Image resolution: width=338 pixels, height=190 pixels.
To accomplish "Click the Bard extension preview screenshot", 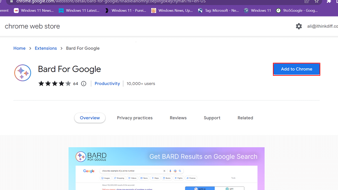I will click(x=166, y=169).
